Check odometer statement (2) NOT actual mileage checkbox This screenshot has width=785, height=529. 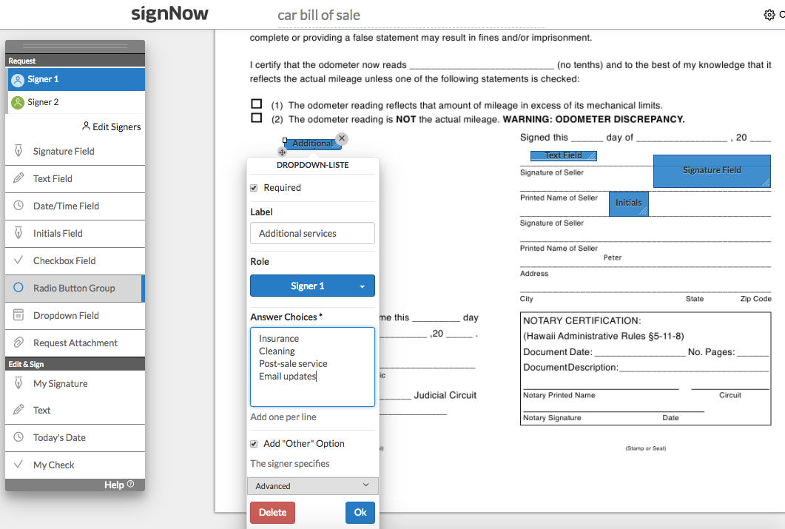click(x=256, y=118)
